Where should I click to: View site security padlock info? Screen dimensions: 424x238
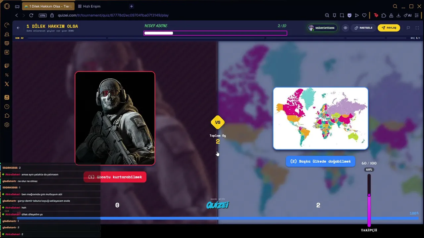pos(52,15)
